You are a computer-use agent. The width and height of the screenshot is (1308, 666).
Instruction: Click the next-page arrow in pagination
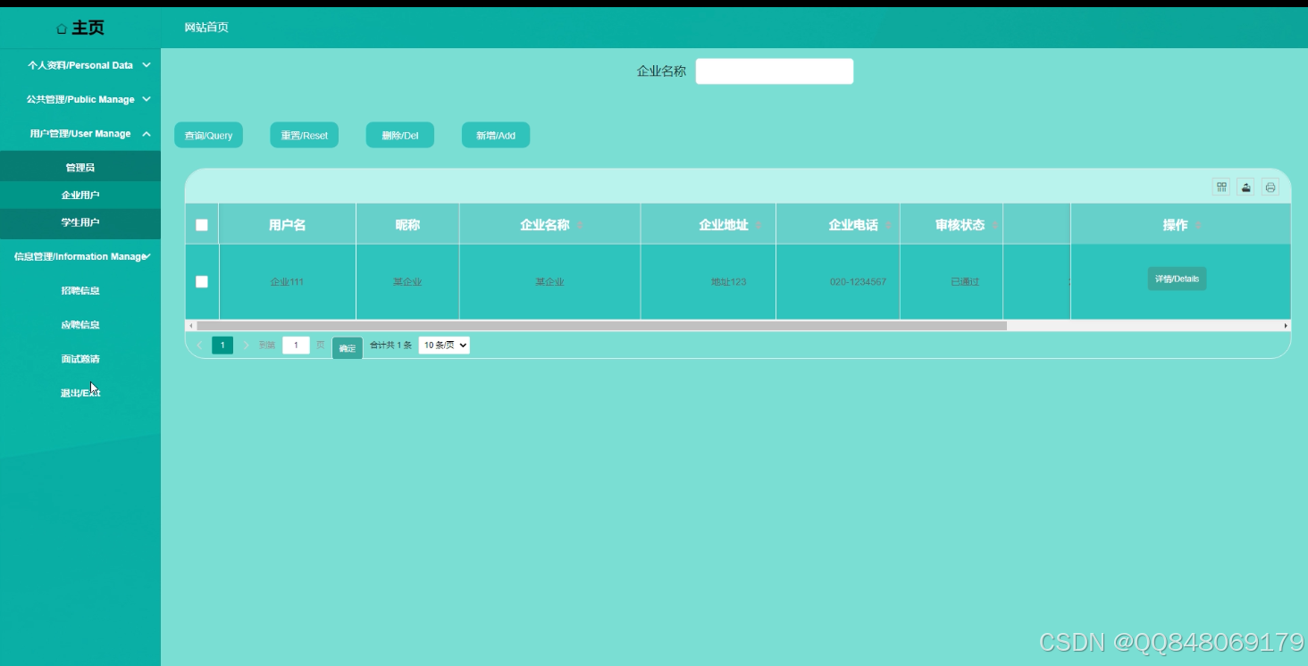247,344
